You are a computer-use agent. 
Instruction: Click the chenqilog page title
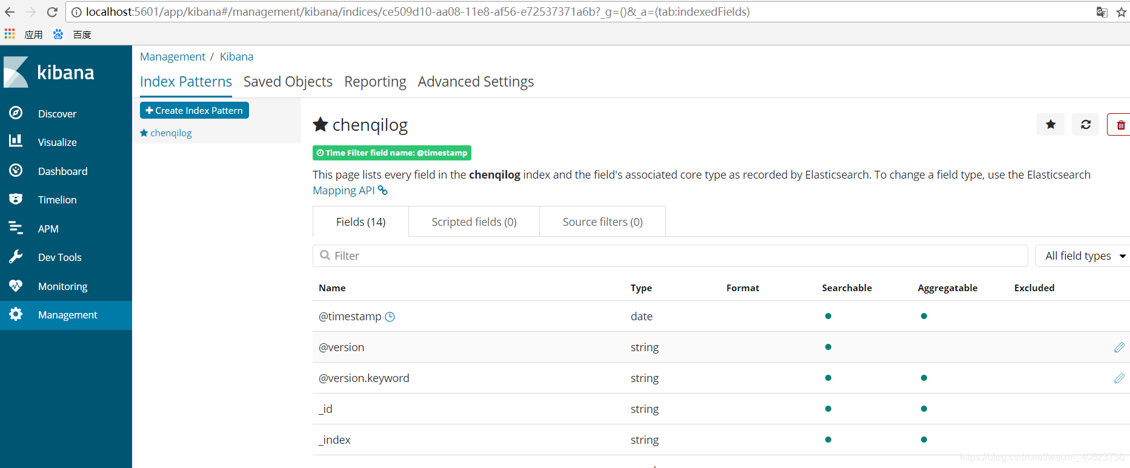(x=370, y=125)
